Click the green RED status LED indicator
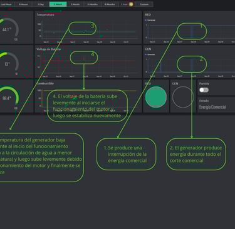The image size is (235, 229). [156, 97]
